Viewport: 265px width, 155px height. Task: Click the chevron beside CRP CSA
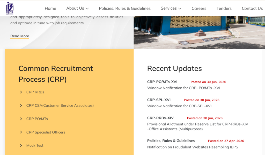[21, 105]
